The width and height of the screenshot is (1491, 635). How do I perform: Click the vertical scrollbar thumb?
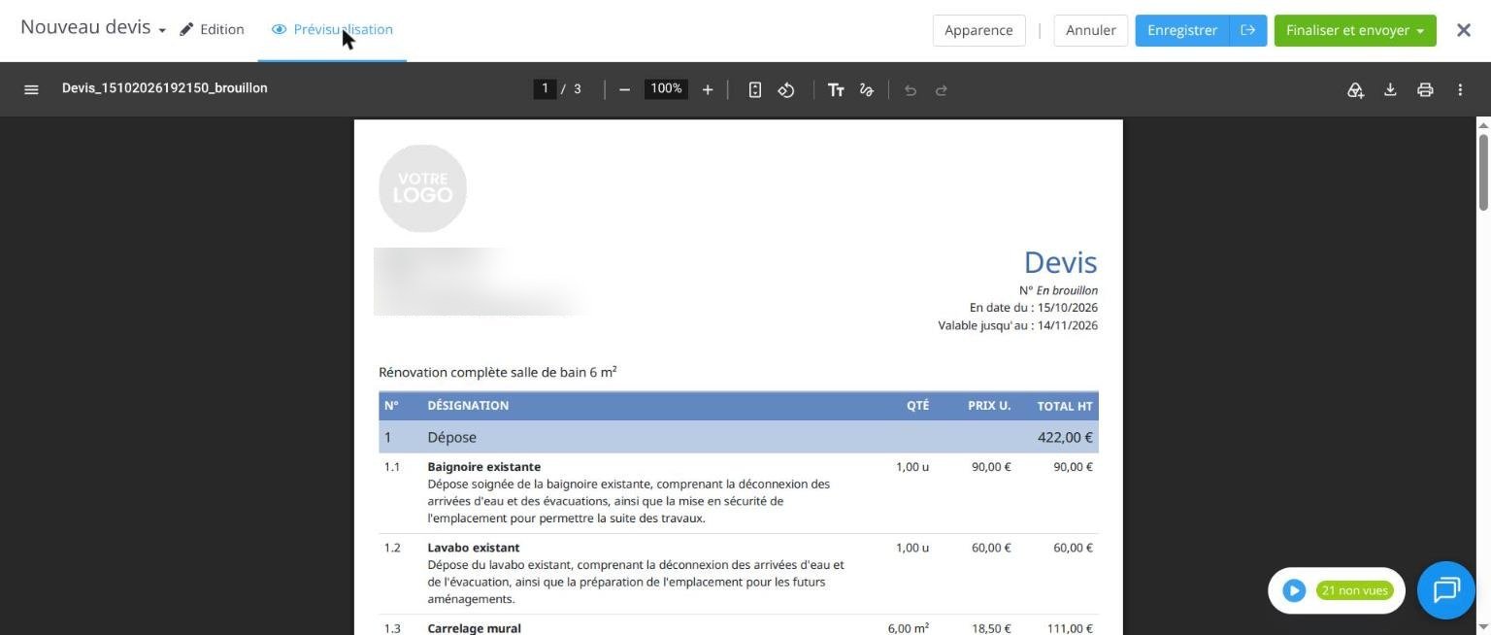pyautogui.click(x=1483, y=171)
